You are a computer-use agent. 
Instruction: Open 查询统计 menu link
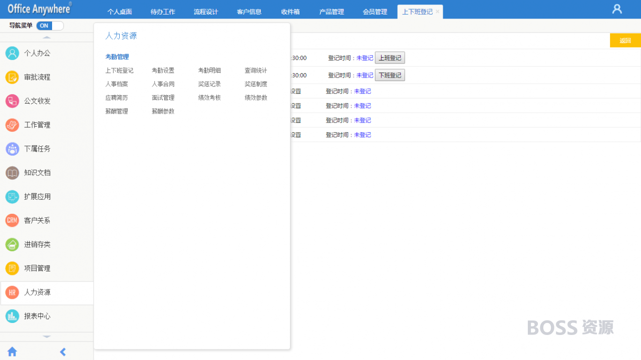point(256,71)
